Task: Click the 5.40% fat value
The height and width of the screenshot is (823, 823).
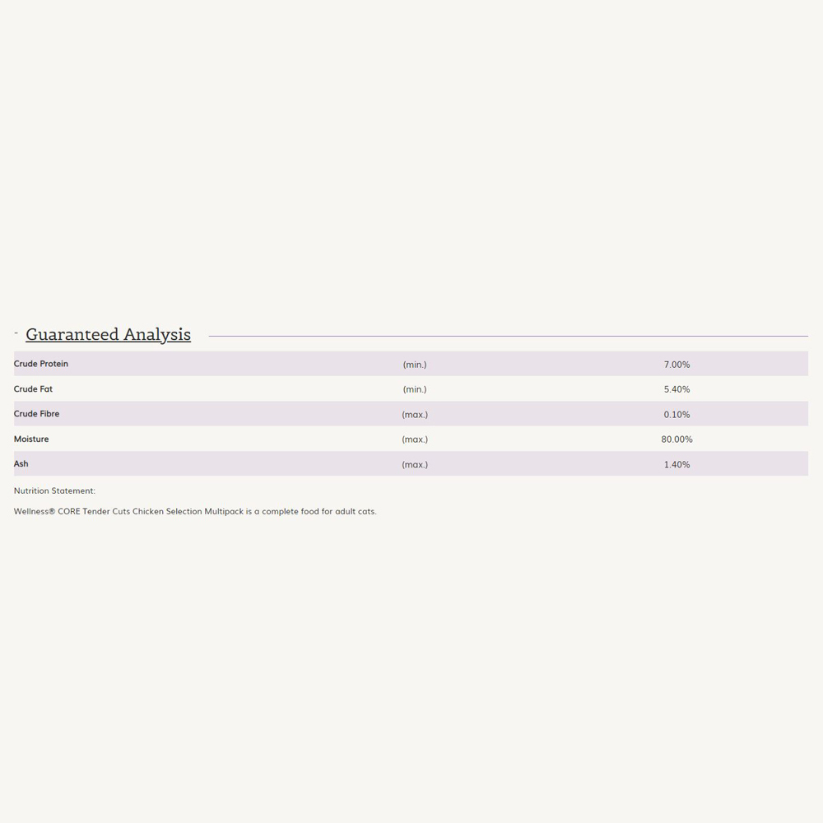Action: [x=677, y=389]
